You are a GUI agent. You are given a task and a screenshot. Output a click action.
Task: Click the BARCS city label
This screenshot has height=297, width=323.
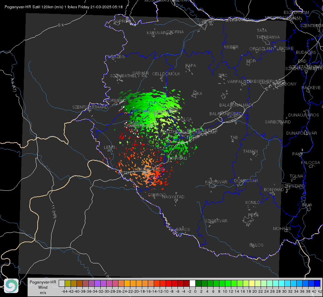coord(183,229)
